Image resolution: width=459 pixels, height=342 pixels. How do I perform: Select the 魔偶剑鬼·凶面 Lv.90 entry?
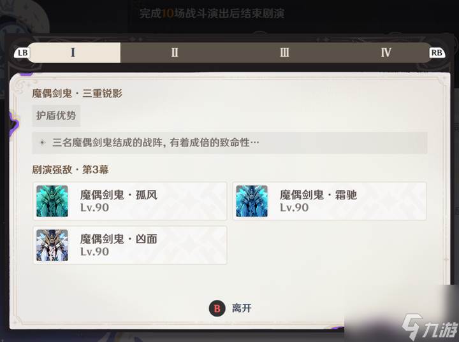coord(130,245)
